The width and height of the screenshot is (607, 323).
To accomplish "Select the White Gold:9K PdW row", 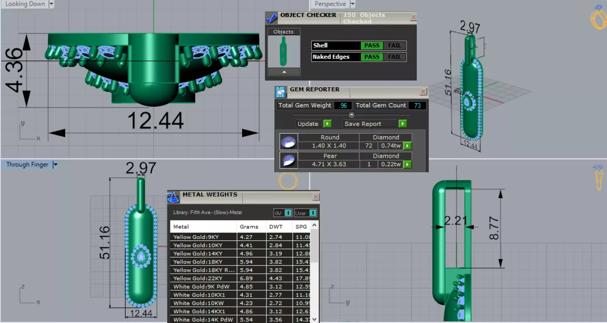I will (x=241, y=287).
